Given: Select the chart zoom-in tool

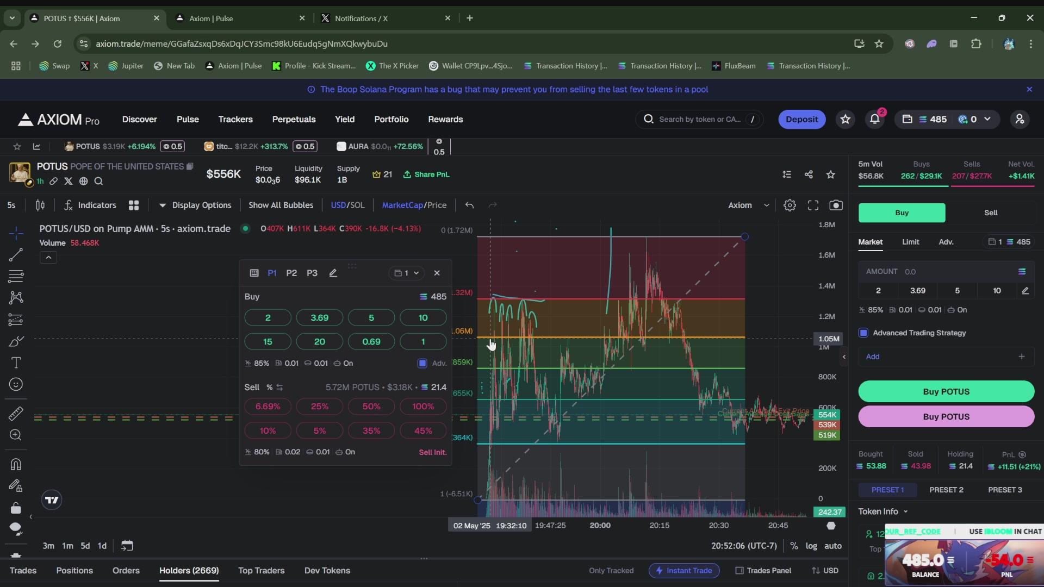Looking at the screenshot, I should 16,435.
